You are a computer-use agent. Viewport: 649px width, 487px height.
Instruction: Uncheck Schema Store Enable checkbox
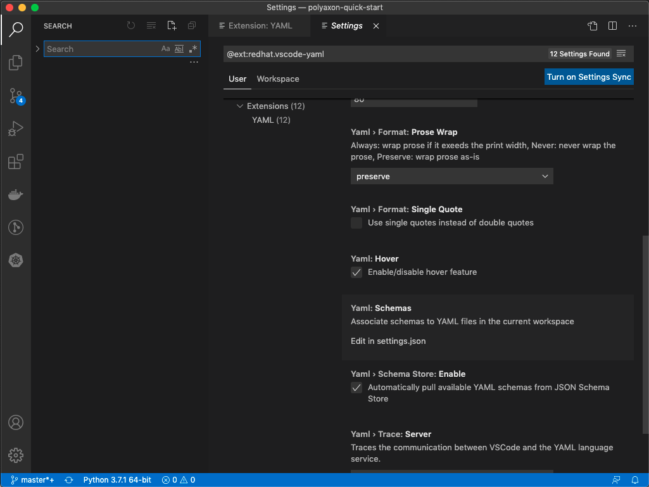tap(356, 388)
